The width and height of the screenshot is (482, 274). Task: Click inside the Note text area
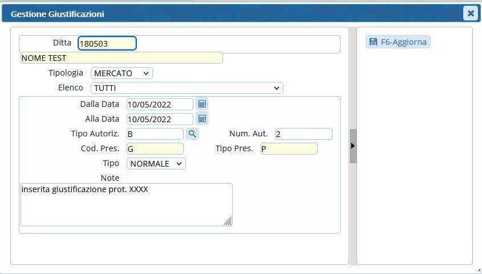point(126,205)
